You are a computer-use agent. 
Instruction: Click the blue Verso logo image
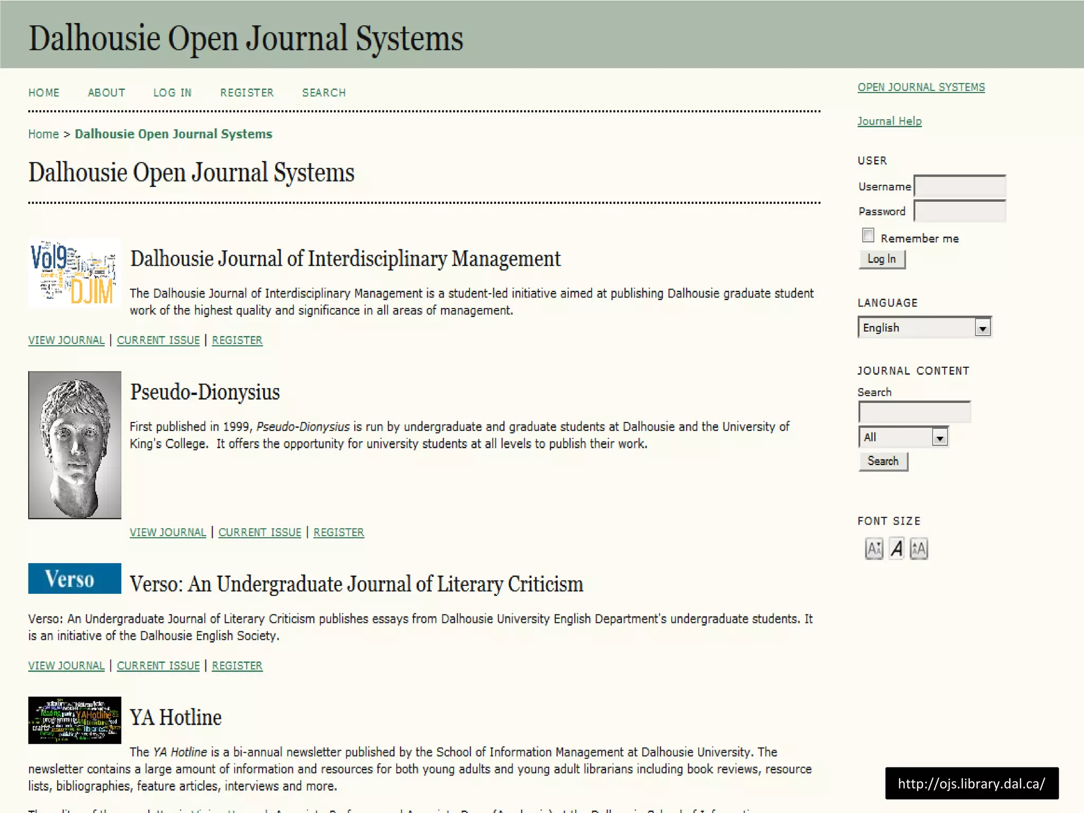click(75, 579)
